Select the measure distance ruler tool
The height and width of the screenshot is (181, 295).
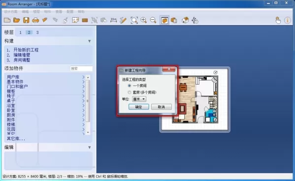click(113, 20)
